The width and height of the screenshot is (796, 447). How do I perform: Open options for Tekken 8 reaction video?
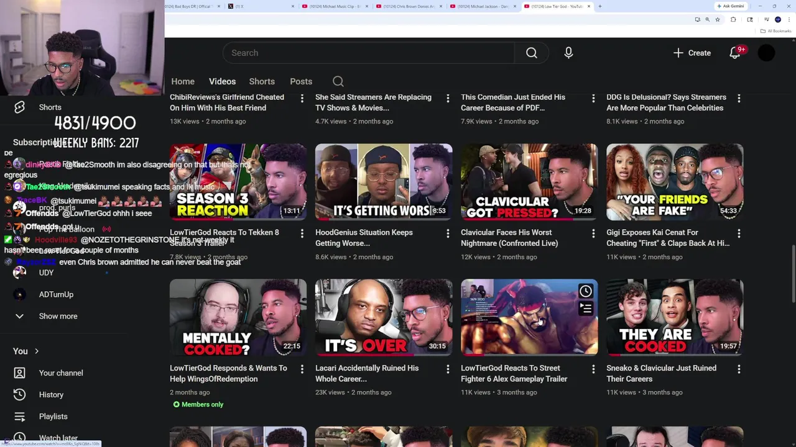pos(302,233)
